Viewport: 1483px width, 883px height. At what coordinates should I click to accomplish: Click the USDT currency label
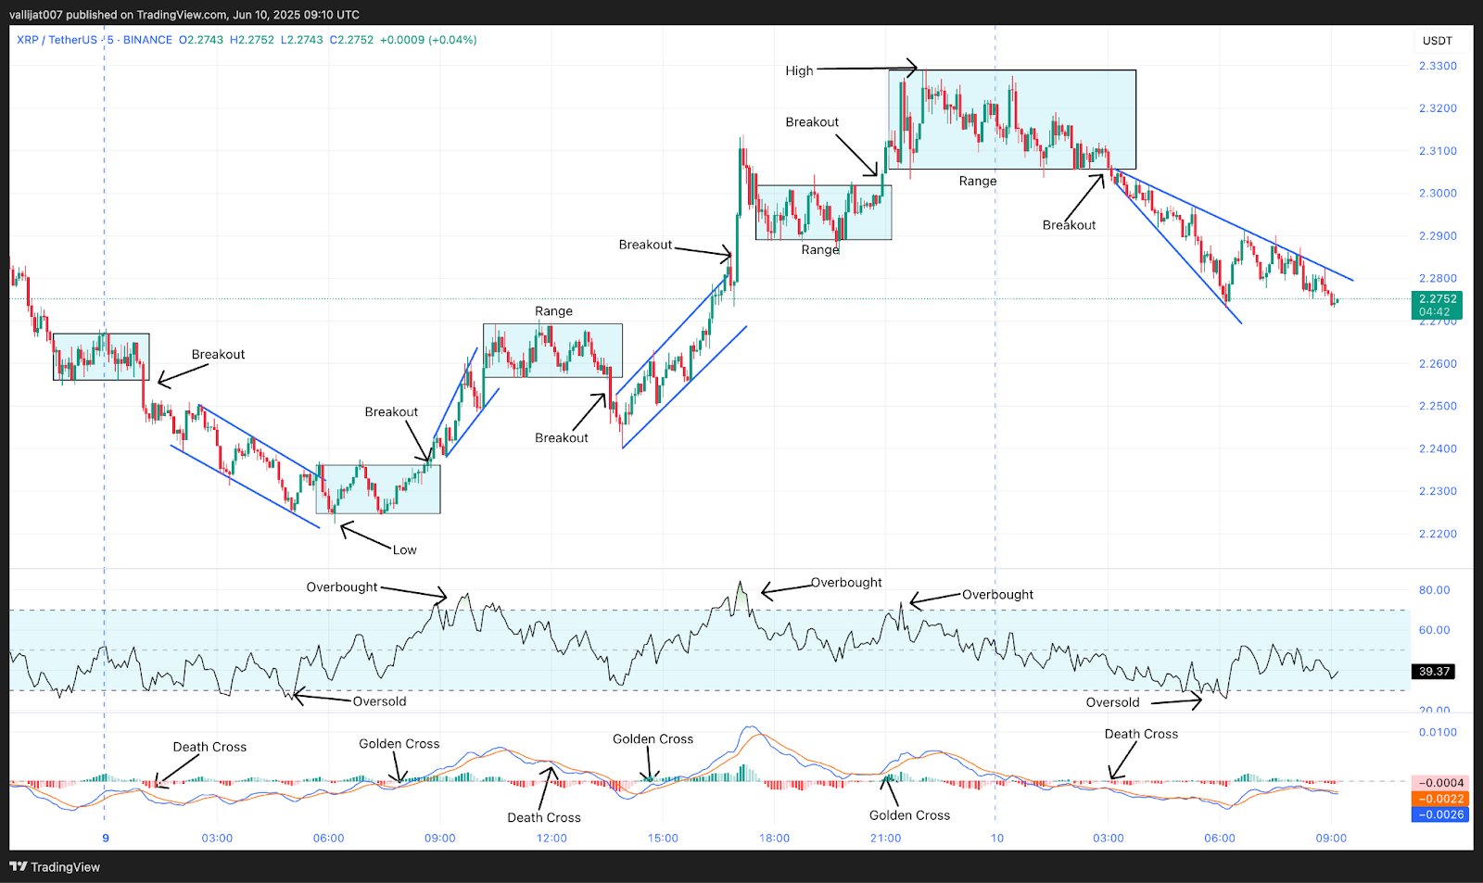1438,41
